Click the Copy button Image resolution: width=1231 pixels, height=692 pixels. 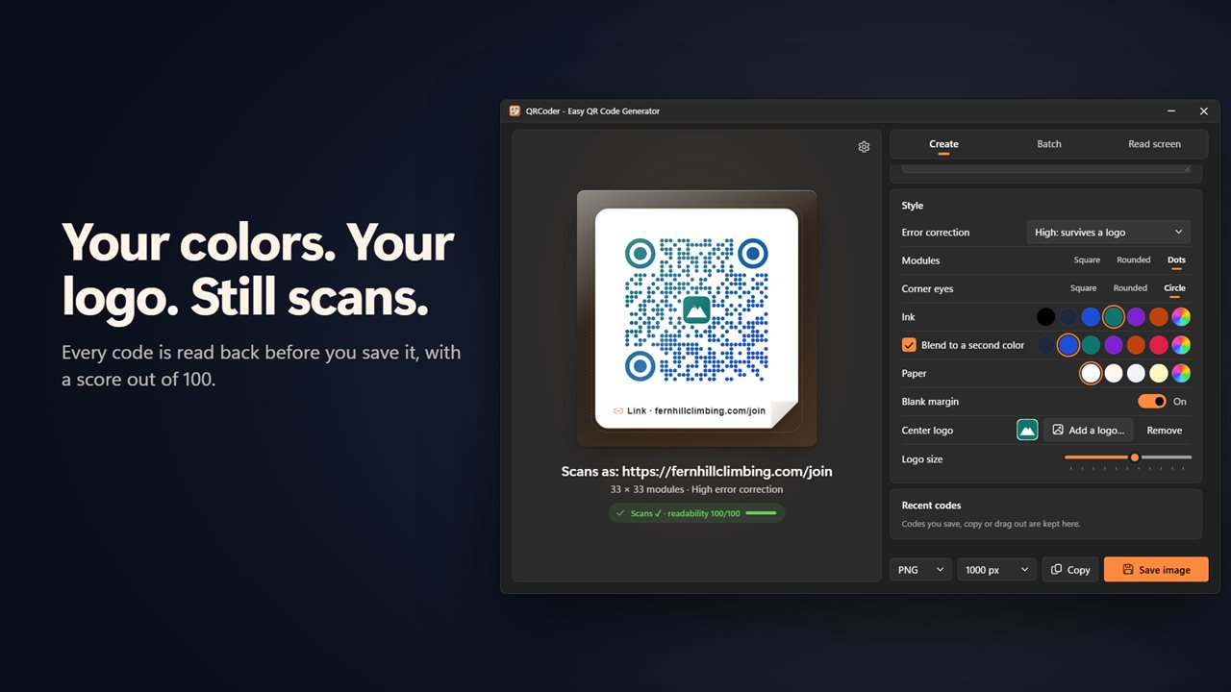1070,570
